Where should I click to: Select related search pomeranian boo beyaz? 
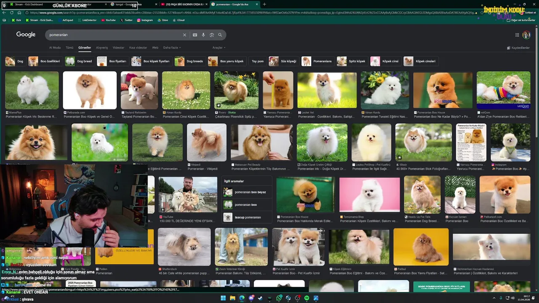(x=246, y=192)
